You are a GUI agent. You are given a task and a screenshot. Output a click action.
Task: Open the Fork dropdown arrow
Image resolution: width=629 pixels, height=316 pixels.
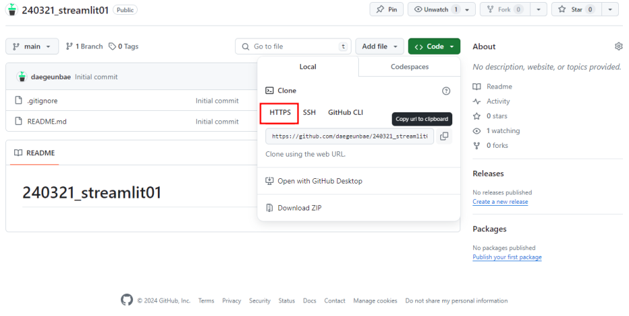coord(539,9)
